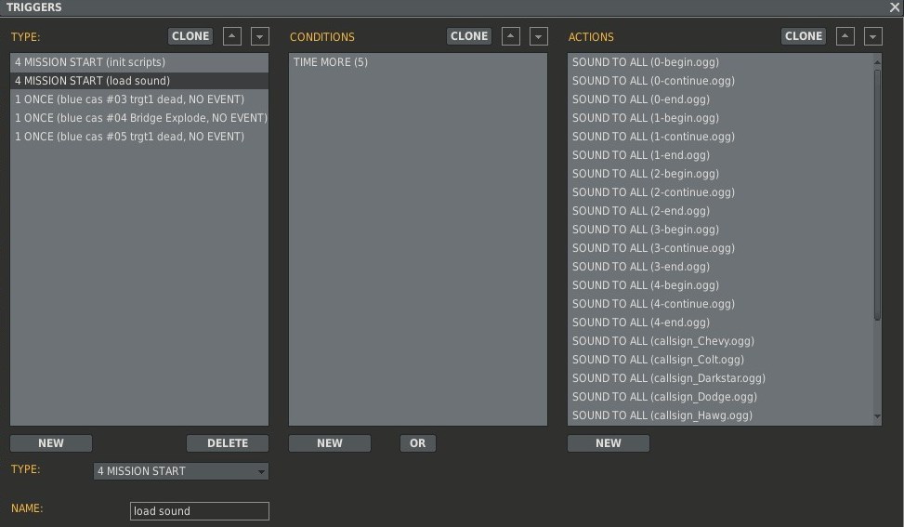Select action 'SOUND TO ALL (1-begin.ogg)'
The image size is (904, 527).
click(x=721, y=118)
